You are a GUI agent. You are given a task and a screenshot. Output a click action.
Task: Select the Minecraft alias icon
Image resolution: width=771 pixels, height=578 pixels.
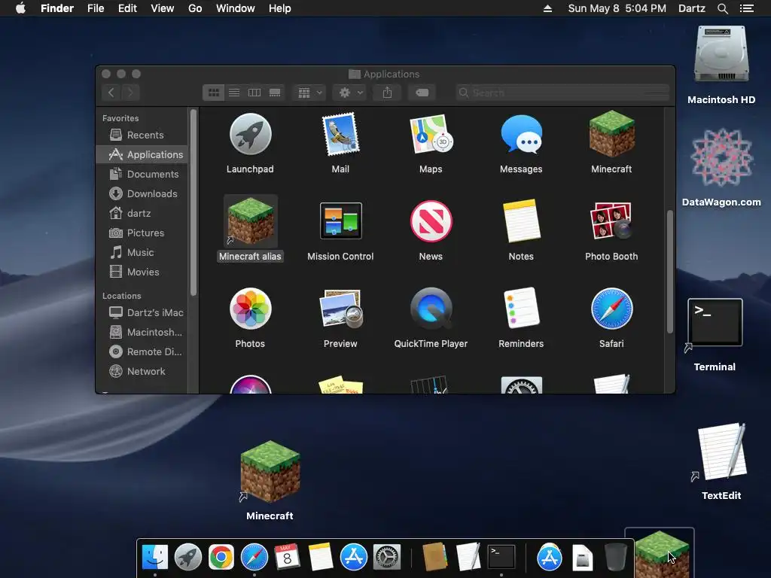[250, 222]
